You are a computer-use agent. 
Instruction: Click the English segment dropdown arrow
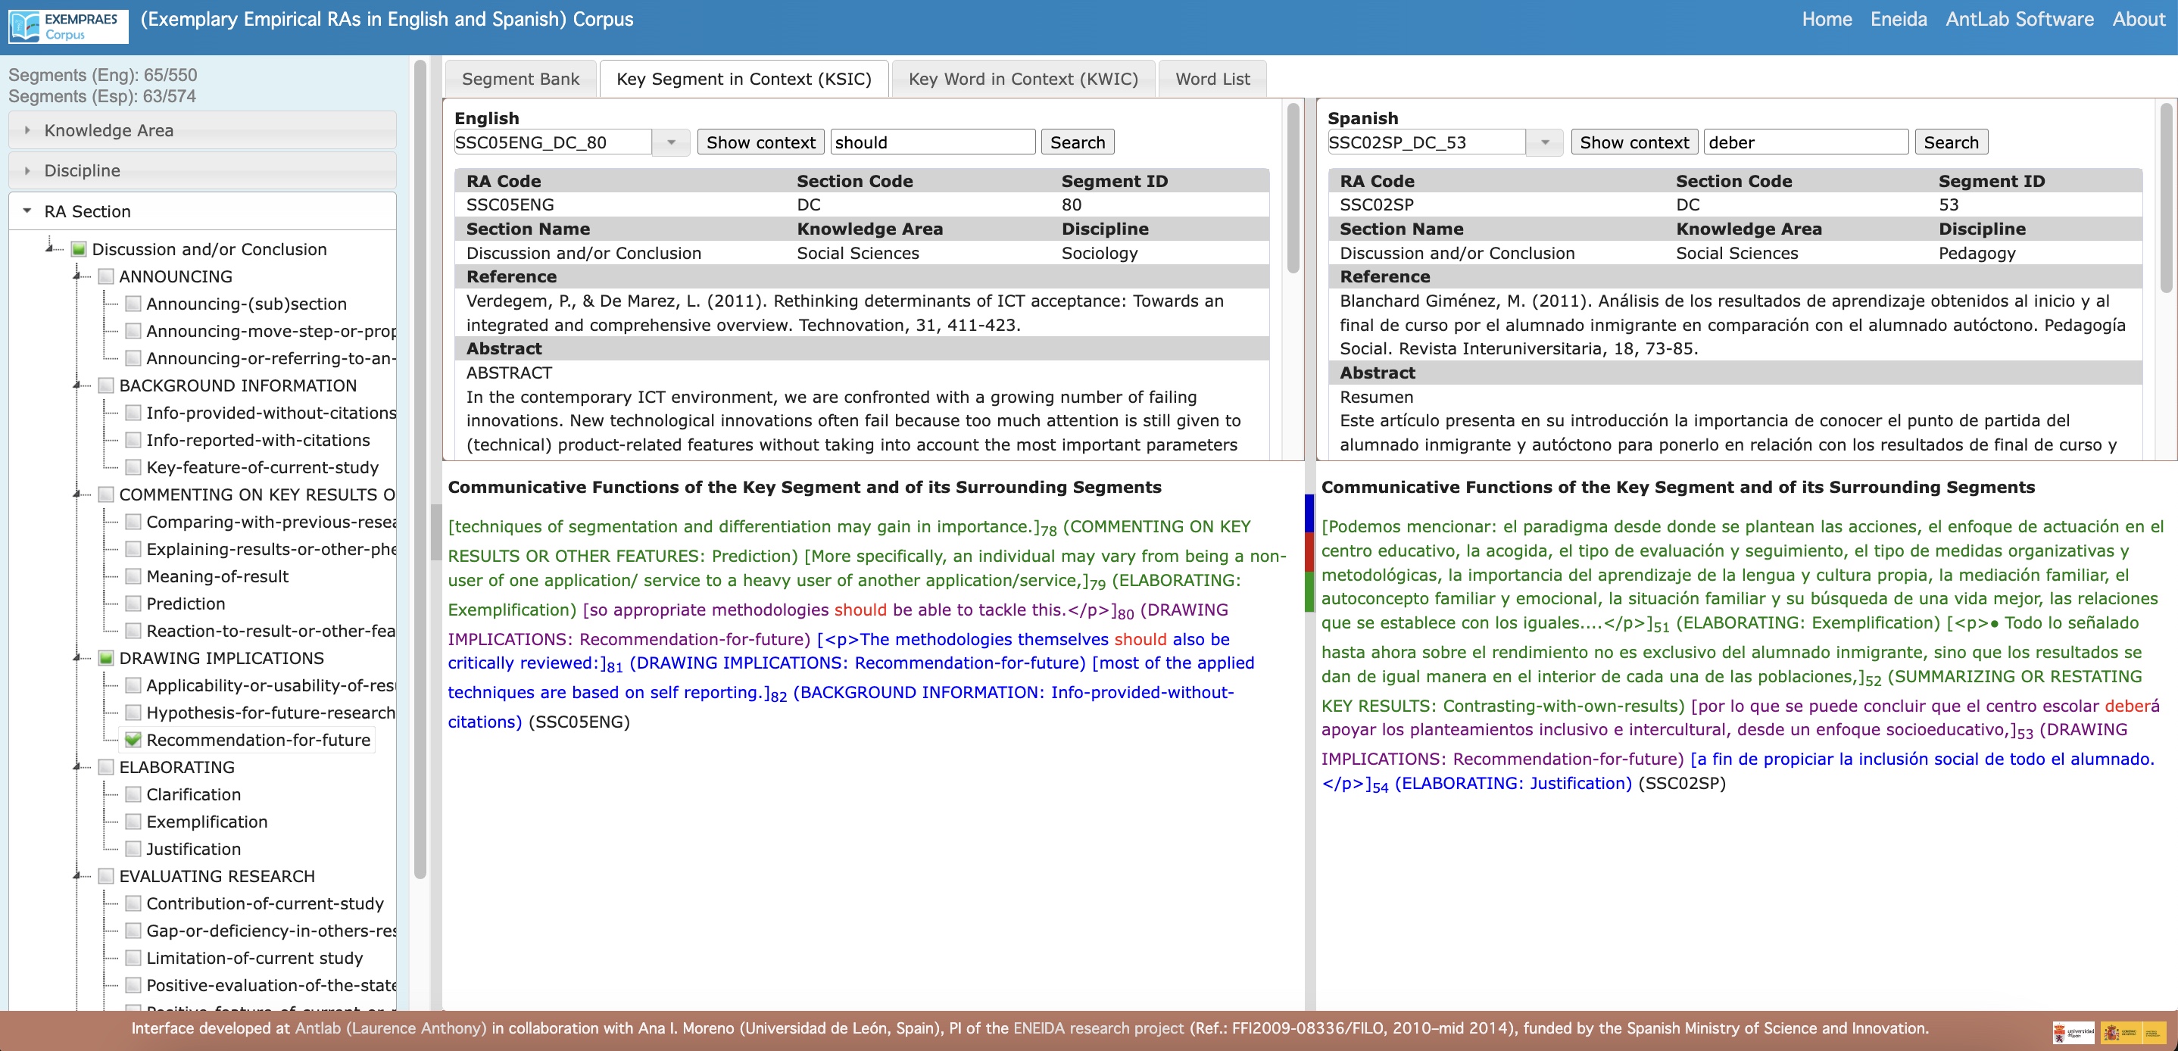[x=672, y=142]
